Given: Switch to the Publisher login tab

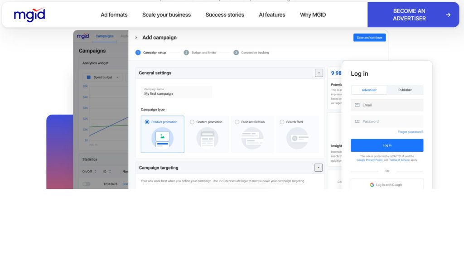Looking at the screenshot, I should click(x=405, y=90).
